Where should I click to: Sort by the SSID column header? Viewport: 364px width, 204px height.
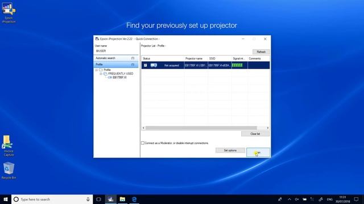(x=220, y=58)
